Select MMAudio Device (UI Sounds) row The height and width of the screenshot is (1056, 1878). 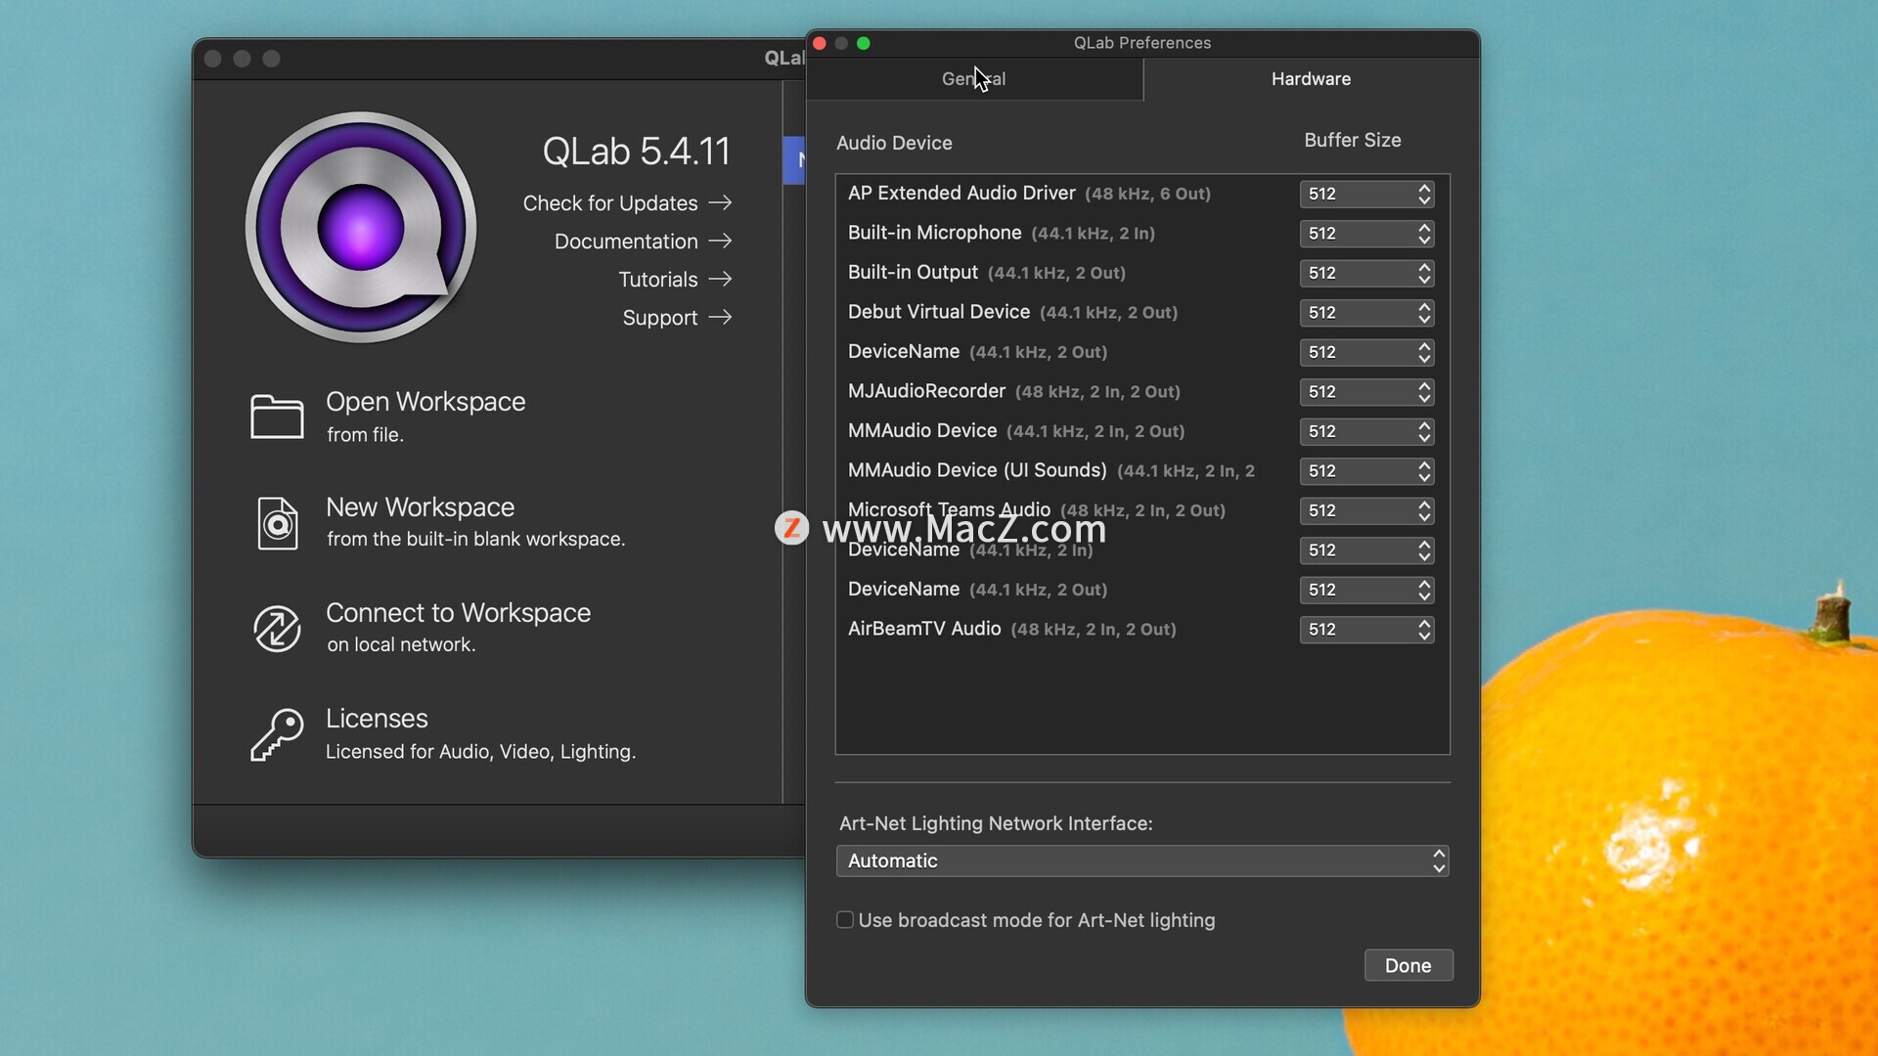pyautogui.click(x=1141, y=470)
